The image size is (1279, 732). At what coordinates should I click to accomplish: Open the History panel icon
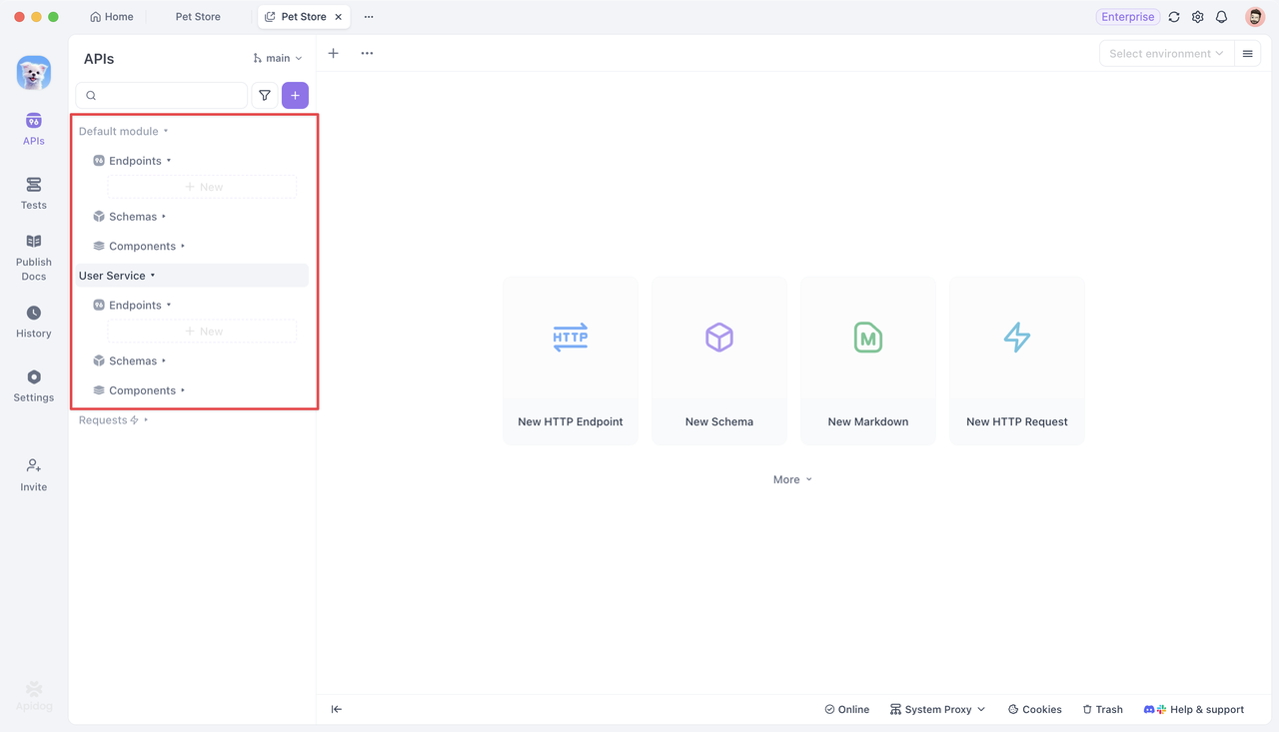(x=34, y=314)
